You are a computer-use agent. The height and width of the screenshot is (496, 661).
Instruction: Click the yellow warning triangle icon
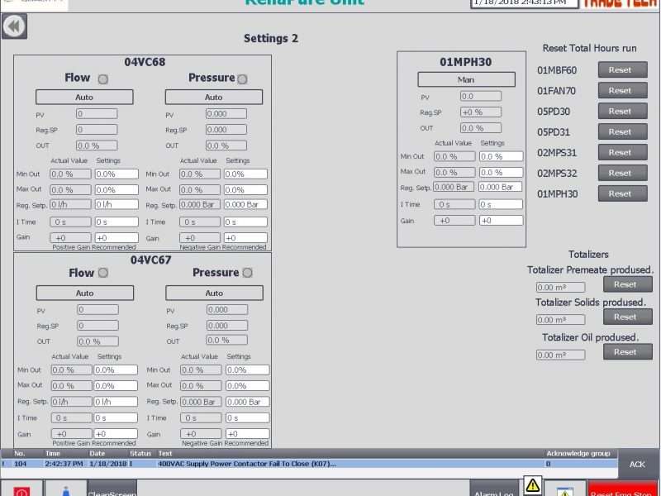[x=532, y=487]
